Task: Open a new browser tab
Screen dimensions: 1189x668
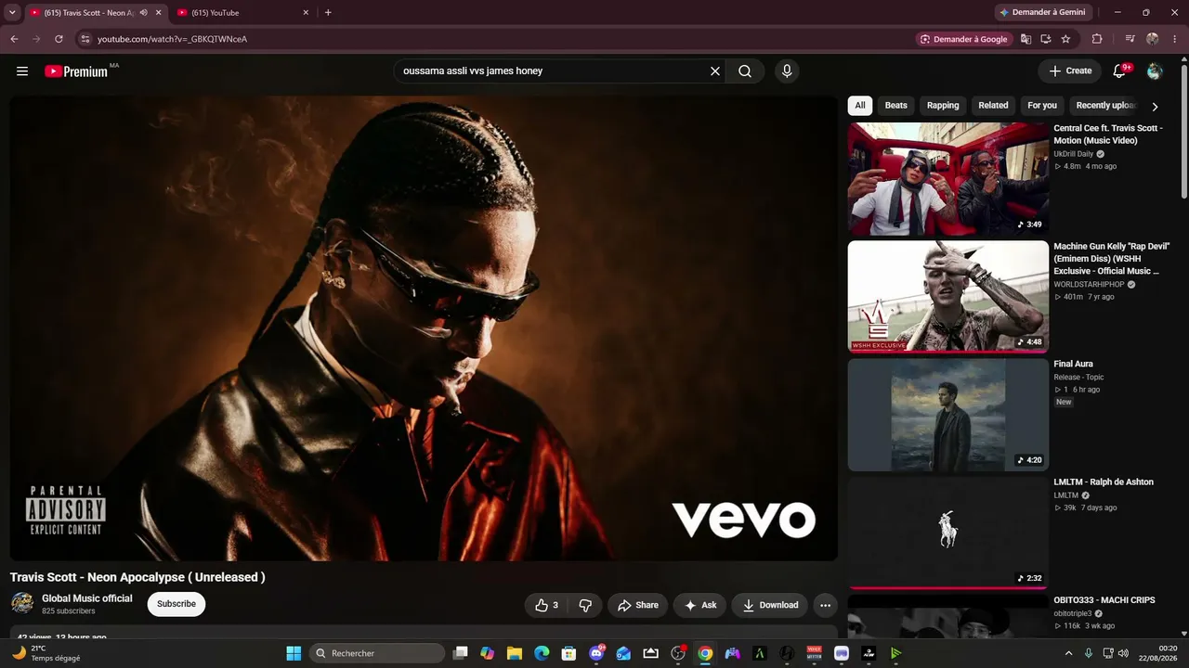Action: pos(328,13)
